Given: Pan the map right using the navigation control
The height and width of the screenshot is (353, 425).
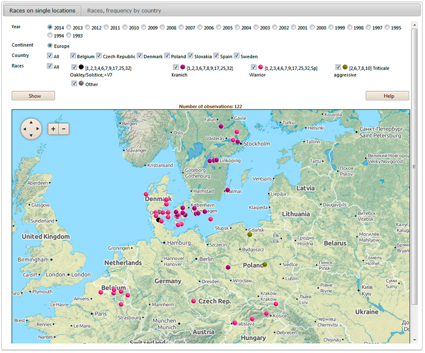Looking at the screenshot, I should point(38,129).
